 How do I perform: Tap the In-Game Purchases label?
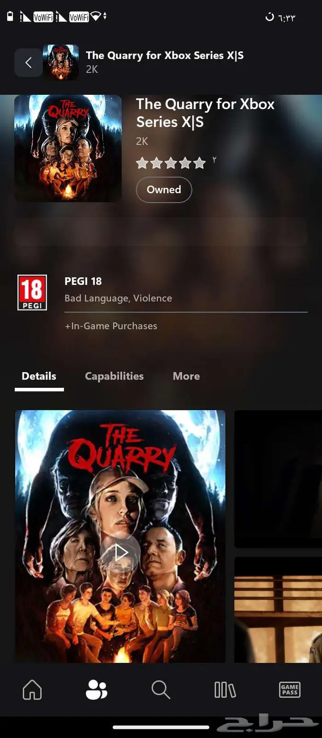click(x=111, y=326)
